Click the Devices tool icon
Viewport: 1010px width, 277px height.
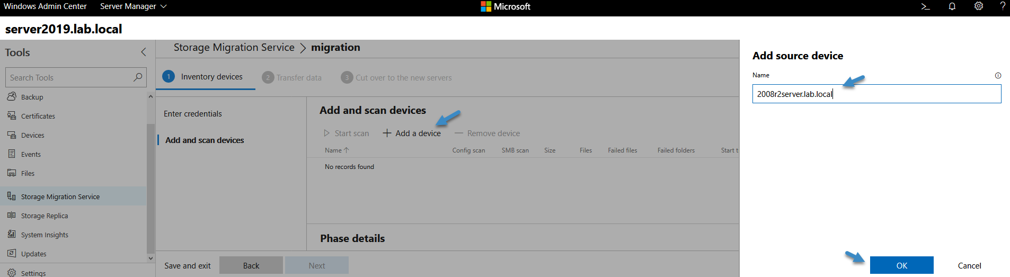[12, 135]
